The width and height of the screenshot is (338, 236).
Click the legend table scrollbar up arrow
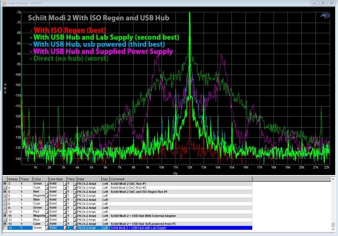(x=333, y=179)
